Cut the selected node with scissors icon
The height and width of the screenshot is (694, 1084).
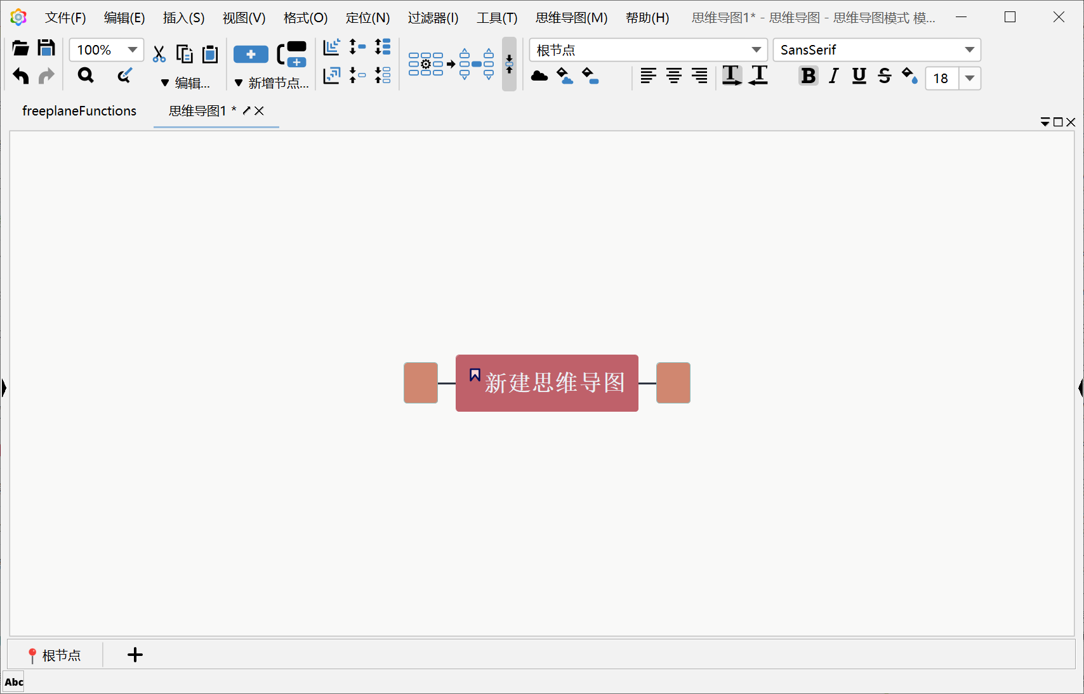pos(159,55)
